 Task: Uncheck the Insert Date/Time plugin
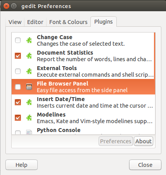point(18,102)
